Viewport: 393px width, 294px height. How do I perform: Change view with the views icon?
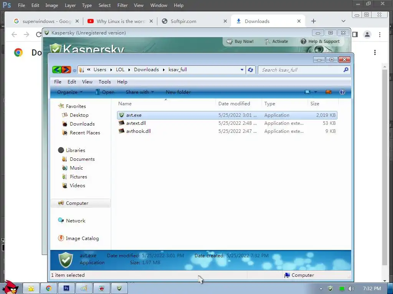point(307,92)
